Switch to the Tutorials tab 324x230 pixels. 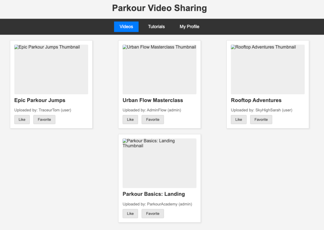(x=156, y=27)
